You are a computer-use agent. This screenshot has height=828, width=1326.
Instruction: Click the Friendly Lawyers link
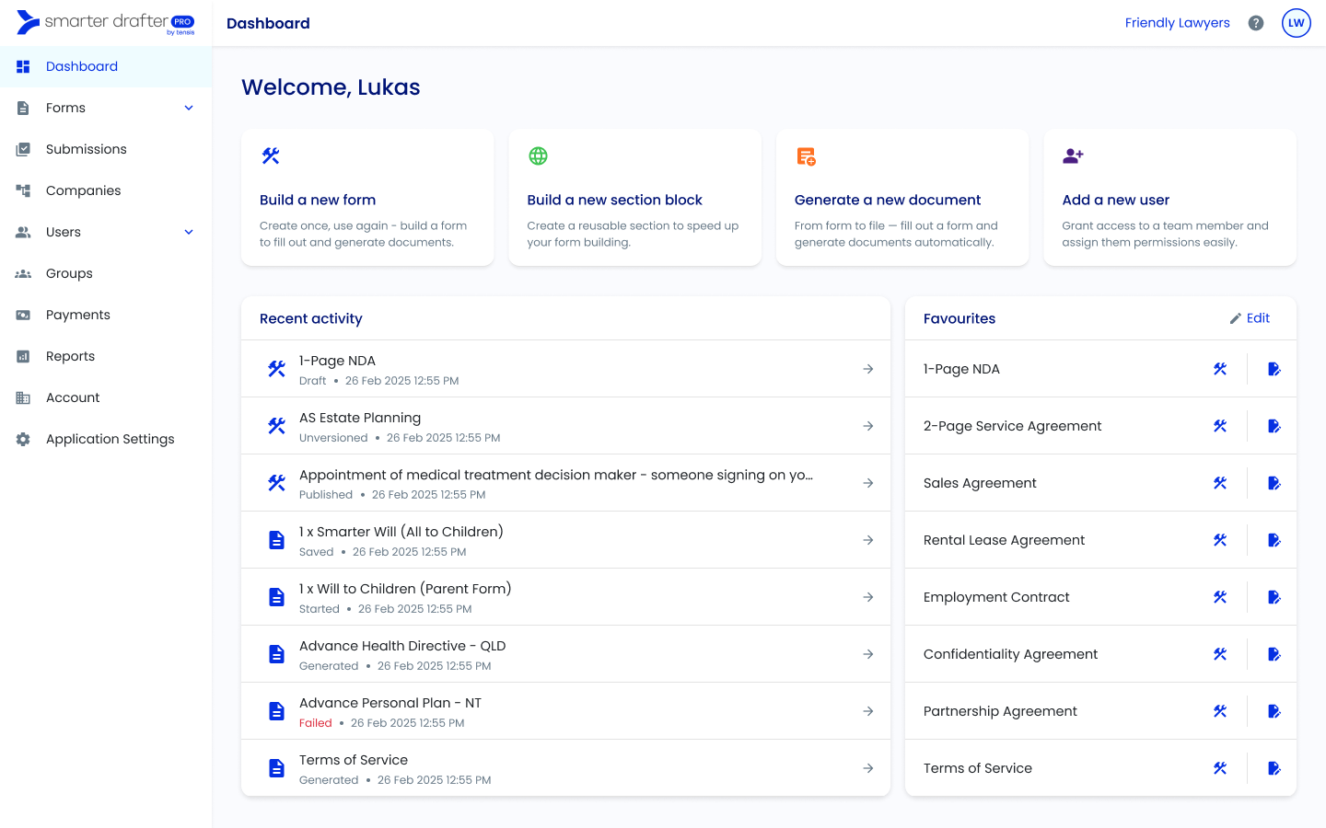click(1177, 23)
